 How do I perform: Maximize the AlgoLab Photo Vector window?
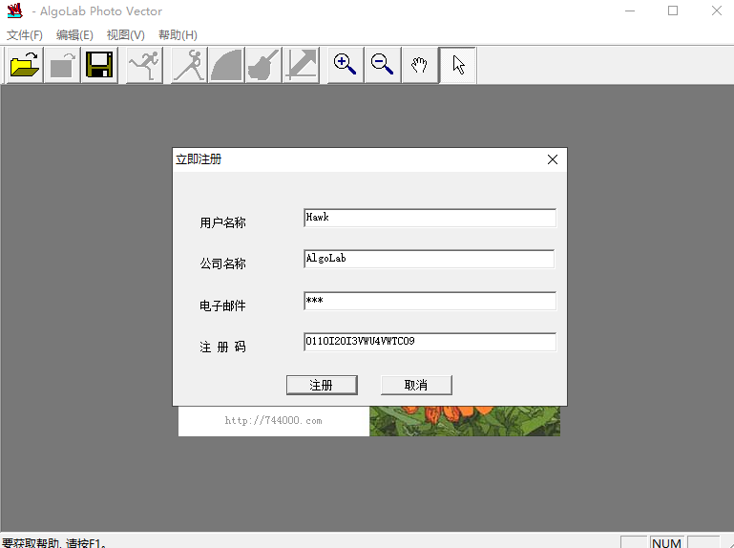point(673,11)
